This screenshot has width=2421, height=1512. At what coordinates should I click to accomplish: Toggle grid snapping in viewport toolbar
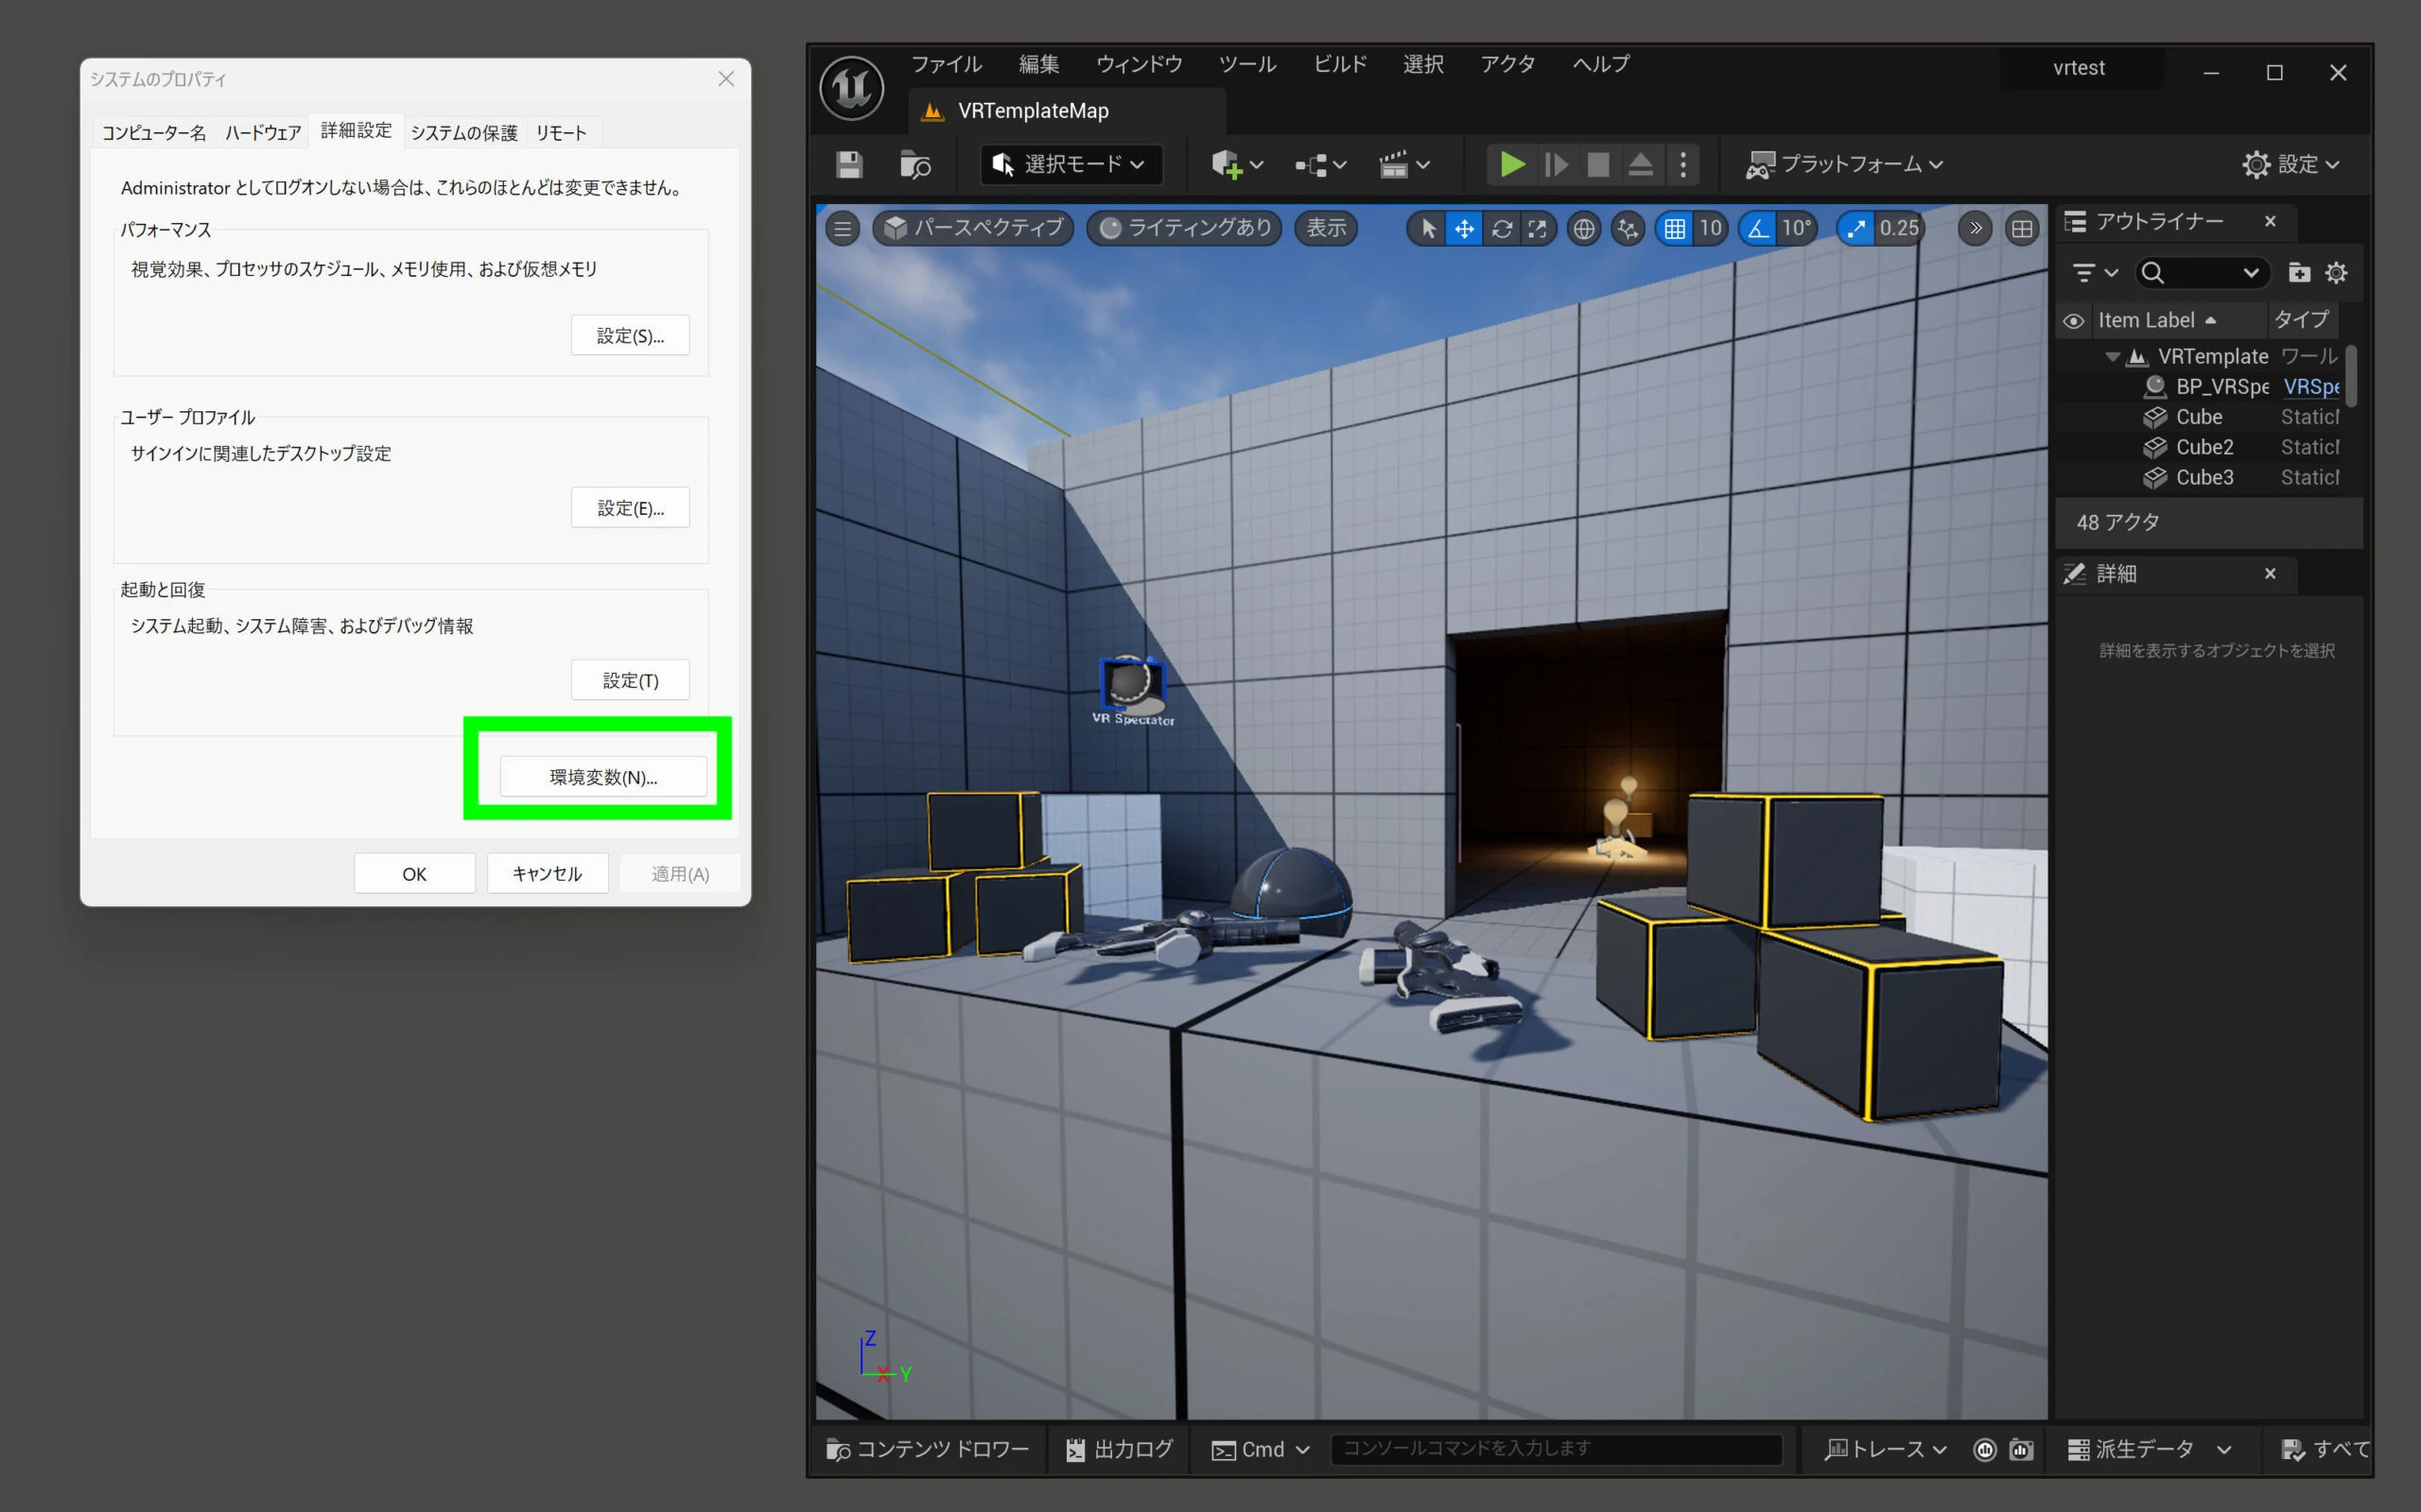click(x=1675, y=229)
